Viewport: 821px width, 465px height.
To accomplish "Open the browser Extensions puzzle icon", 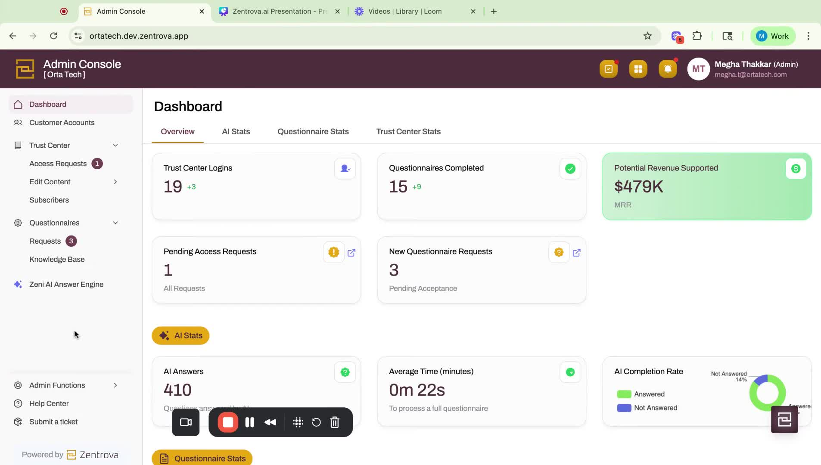I will coord(697,36).
